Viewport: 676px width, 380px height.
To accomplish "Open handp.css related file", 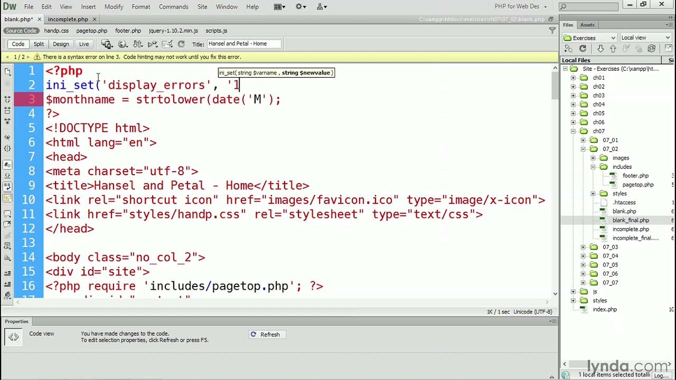I will pyautogui.click(x=56, y=31).
